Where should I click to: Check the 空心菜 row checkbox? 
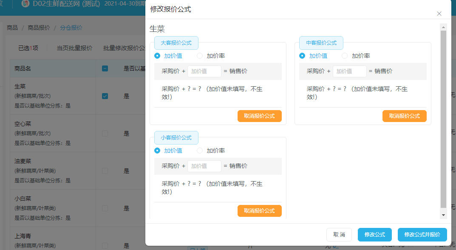pyautogui.click(x=105, y=134)
